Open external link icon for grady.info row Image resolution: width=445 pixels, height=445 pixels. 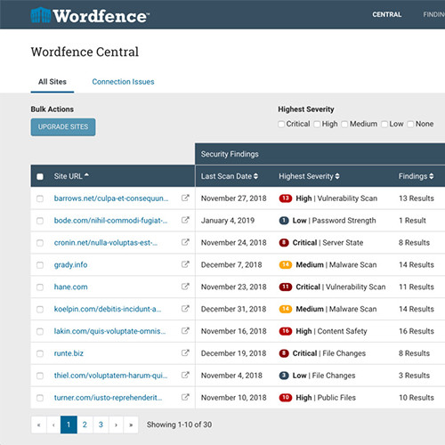pyautogui.click(x=185, y=264)
